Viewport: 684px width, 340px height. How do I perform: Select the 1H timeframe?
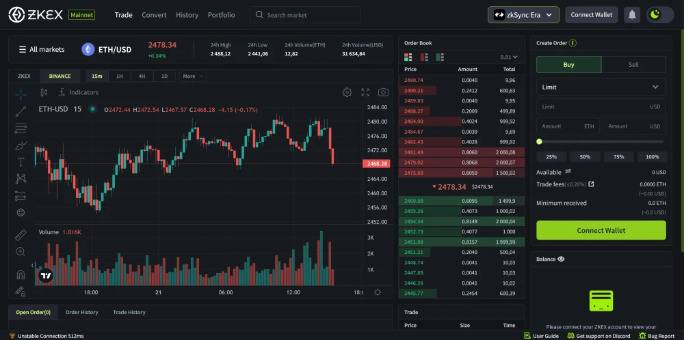click(x=119, y=76)
